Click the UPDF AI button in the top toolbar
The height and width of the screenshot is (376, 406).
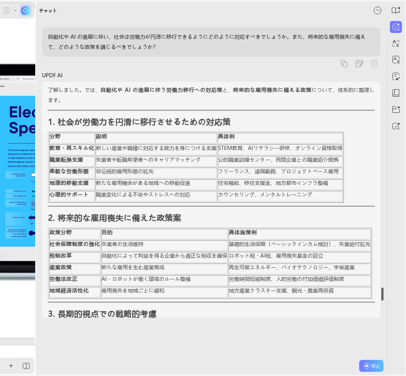click(25, 10)
